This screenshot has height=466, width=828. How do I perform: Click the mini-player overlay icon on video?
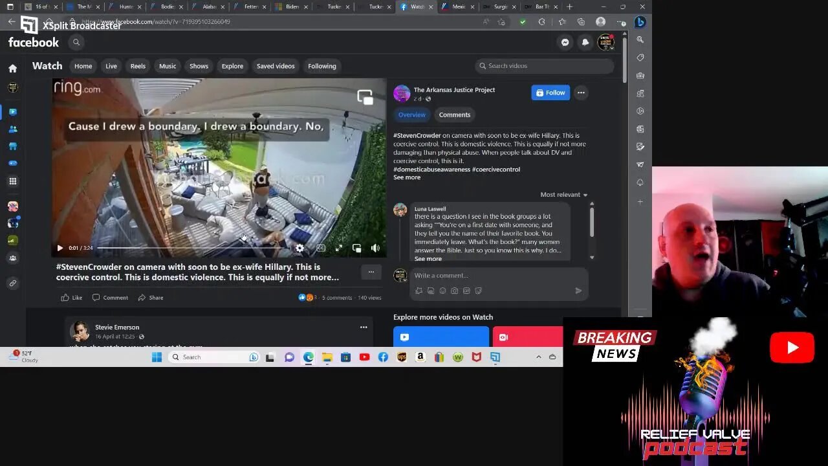365,97
